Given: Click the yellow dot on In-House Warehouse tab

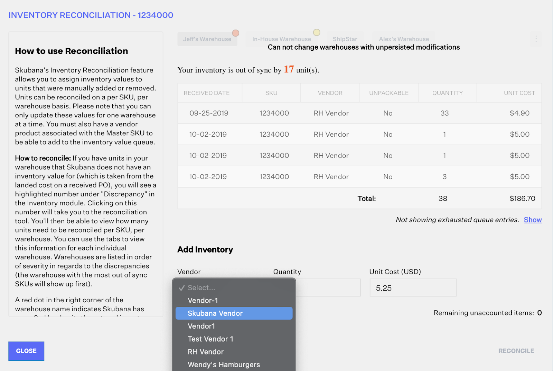Looking at the screenshot, I should coord(317,32).
